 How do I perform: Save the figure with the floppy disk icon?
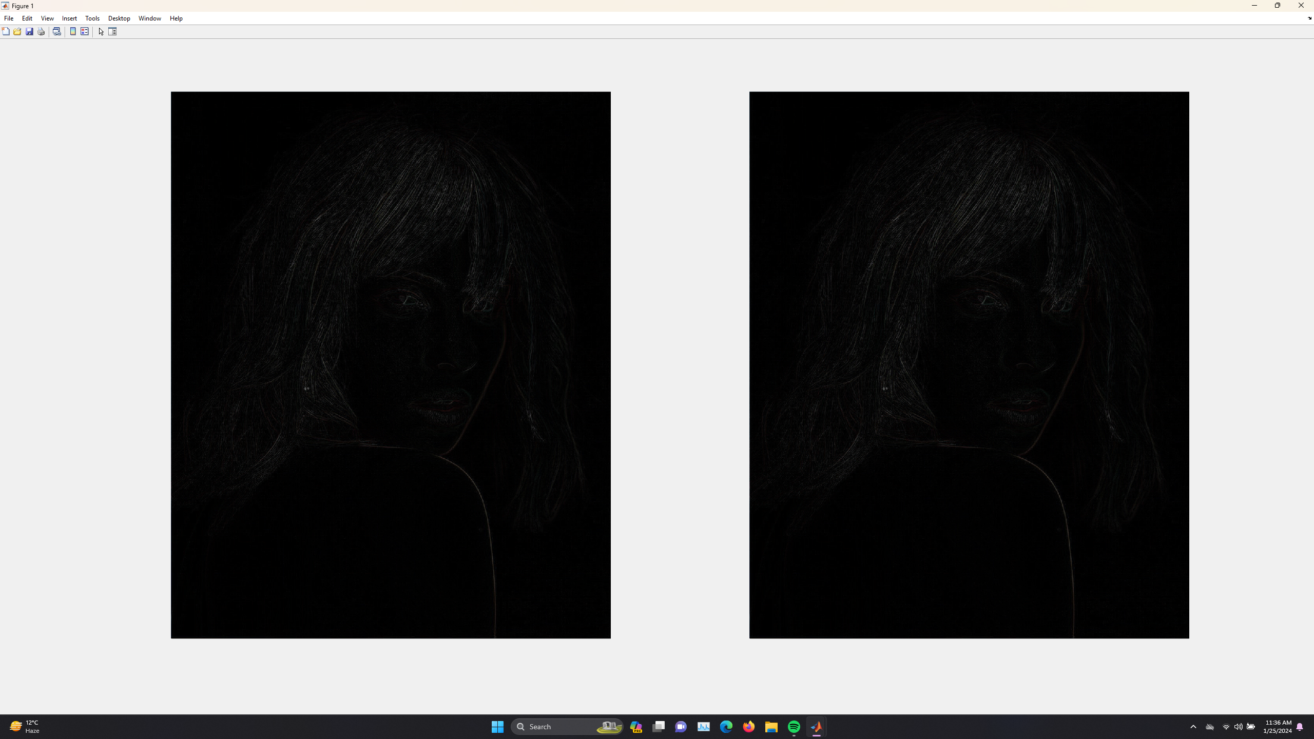(29, 31)
